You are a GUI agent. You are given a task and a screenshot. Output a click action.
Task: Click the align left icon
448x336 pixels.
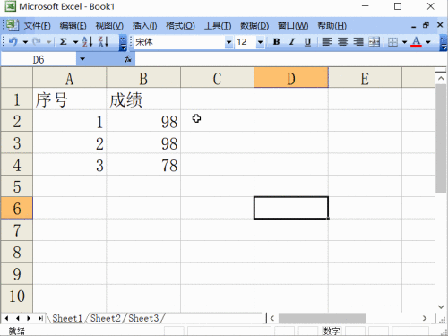coord(327,42)
